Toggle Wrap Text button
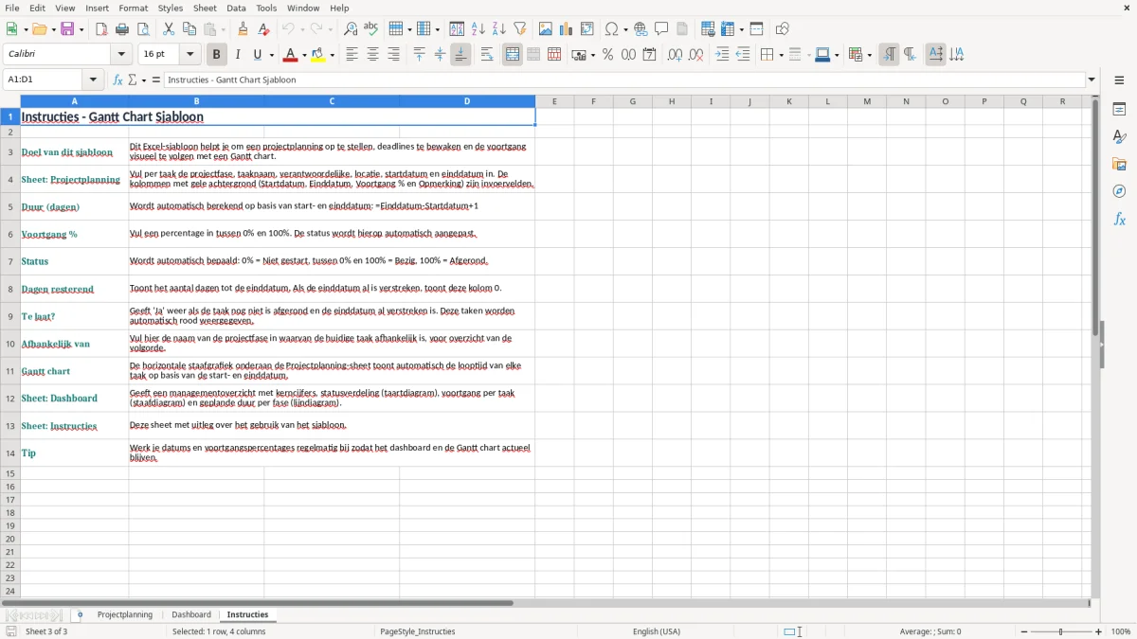This screenshot has height=639, width=1137. 487,55
